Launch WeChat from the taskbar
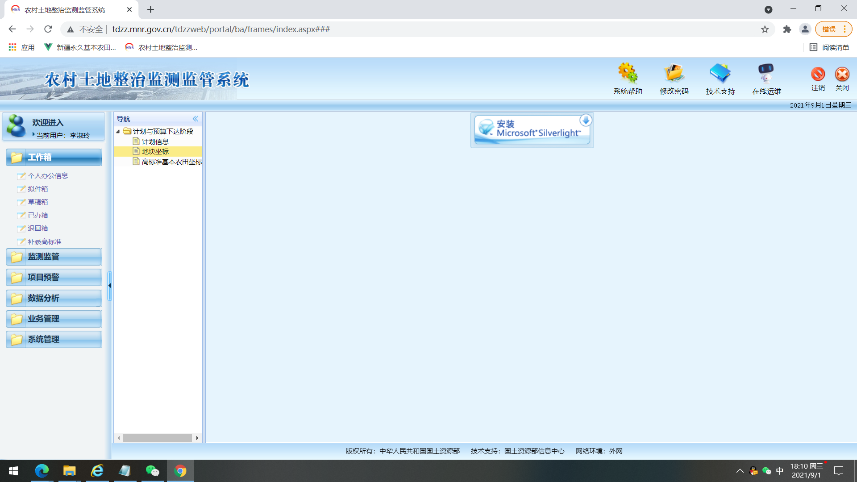Viewport: 857px width, 482px height. coord(152,471)
